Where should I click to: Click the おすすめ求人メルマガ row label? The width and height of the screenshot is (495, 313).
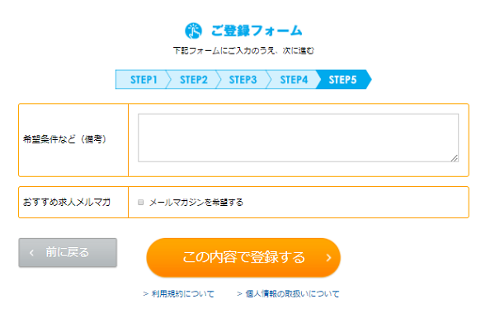(x=67, y=203)
